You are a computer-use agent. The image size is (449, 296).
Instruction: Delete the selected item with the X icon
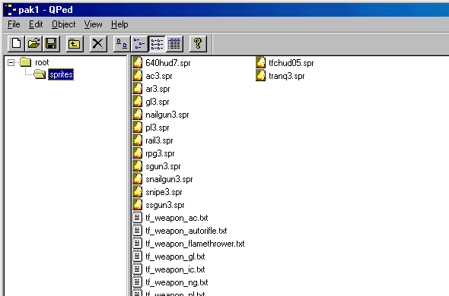tap(98, 44)
